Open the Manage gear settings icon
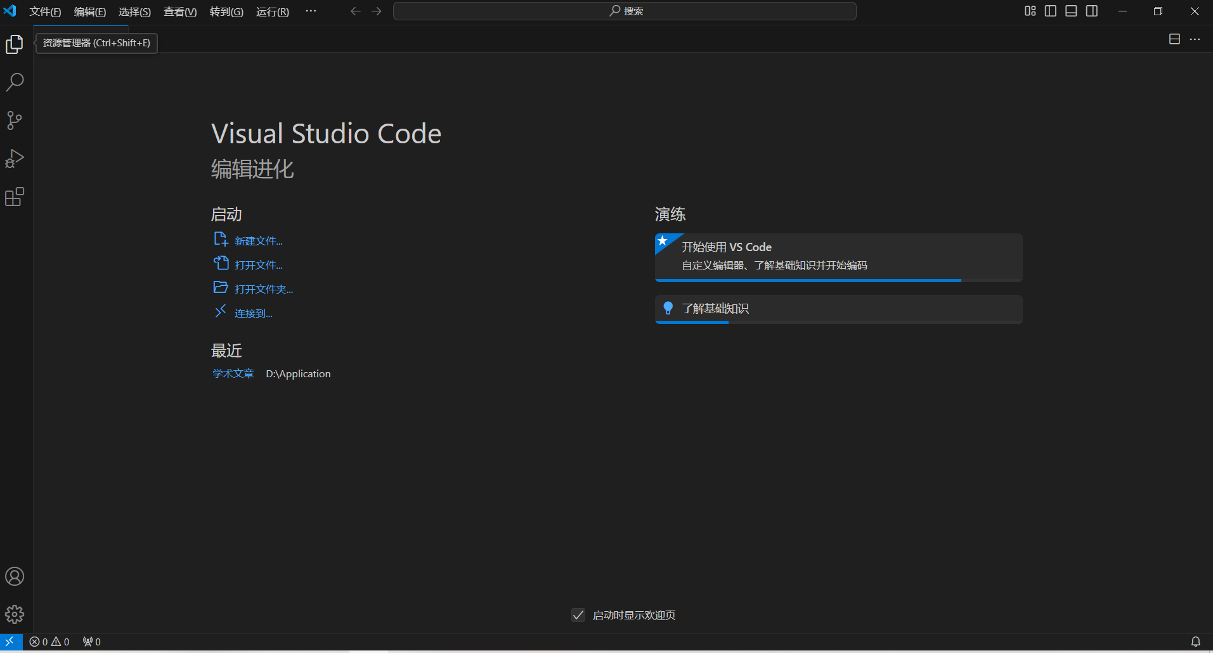Viewport: 1213px width, 653px height. point(15,614)
